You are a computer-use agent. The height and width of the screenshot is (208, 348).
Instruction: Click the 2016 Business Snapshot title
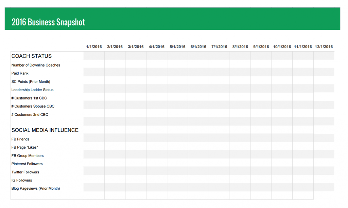coord(48,22)
